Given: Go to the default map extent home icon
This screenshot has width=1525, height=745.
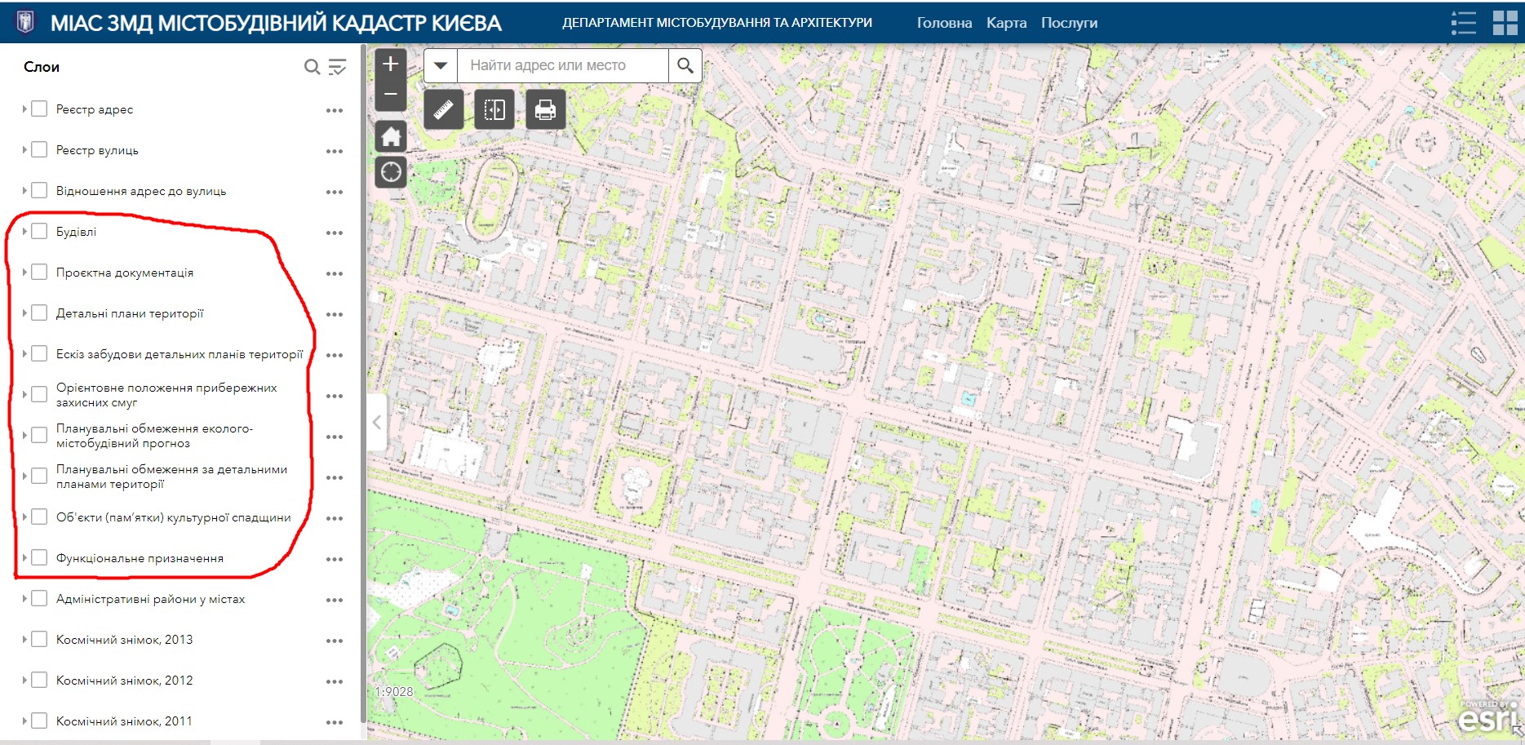Looking at the screenshot, I should tap(391, 137).
